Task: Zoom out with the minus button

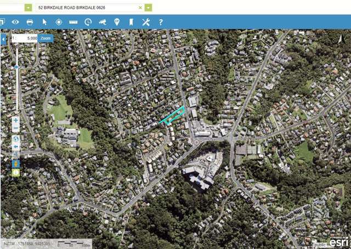Action: pos(16,128)
